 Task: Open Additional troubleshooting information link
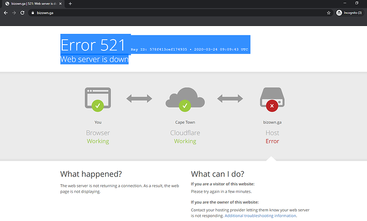[260, 215]
